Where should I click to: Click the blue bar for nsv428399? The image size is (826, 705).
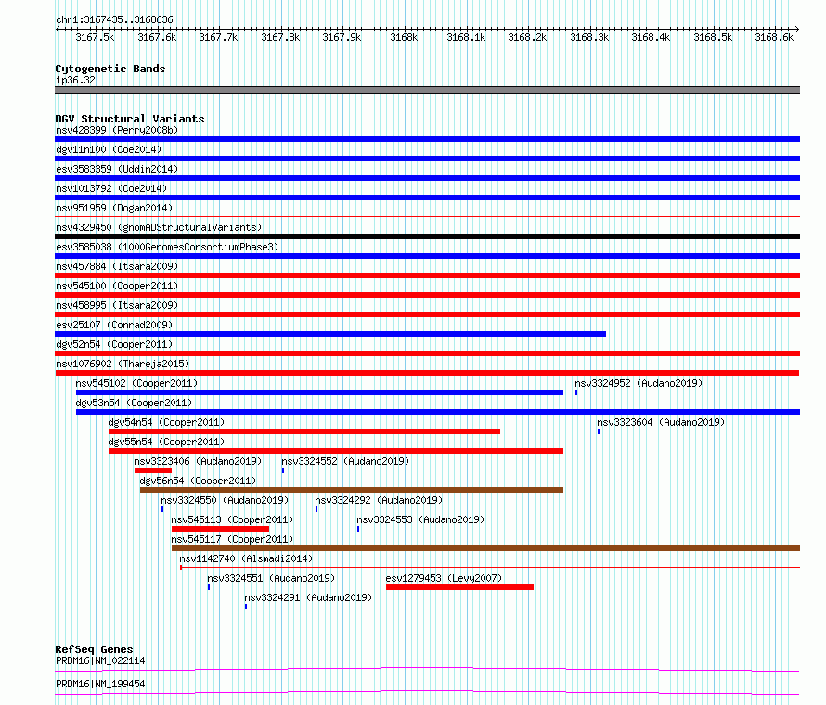point(427,139)
